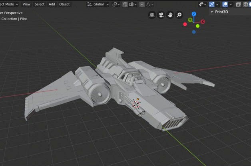Open the Global transform orientation dropdown
This screenshot has height=166, width=251.
coord(98,4)
